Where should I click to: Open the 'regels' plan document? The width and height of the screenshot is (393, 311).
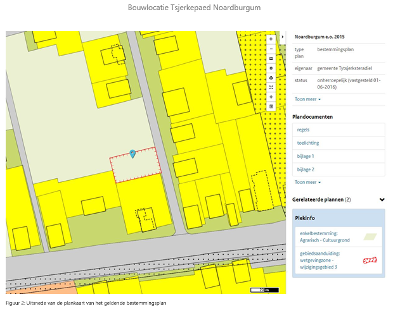pyautogui.click(x=338, y=130)
